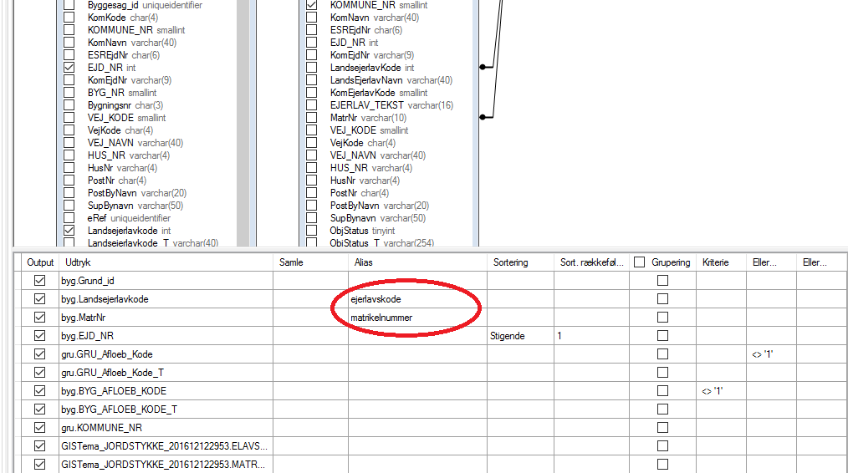Open the Sortering cell showing Stigende
Image resolution: width=848 pixels, height=473 pixels.
pos(519,336)
